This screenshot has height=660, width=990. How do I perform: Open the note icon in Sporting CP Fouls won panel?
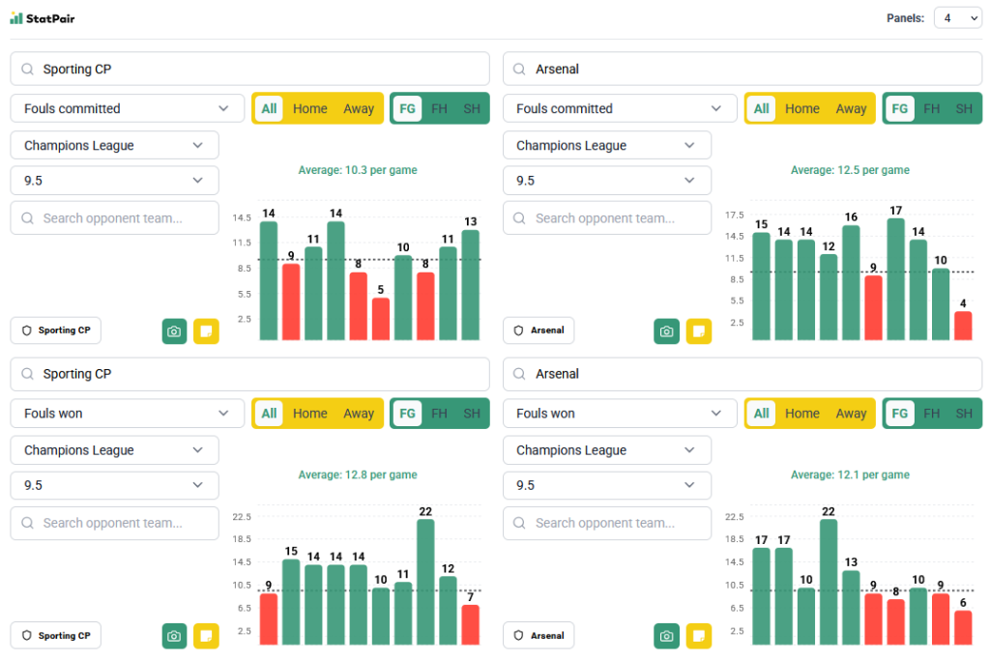(x=206, y=636)
